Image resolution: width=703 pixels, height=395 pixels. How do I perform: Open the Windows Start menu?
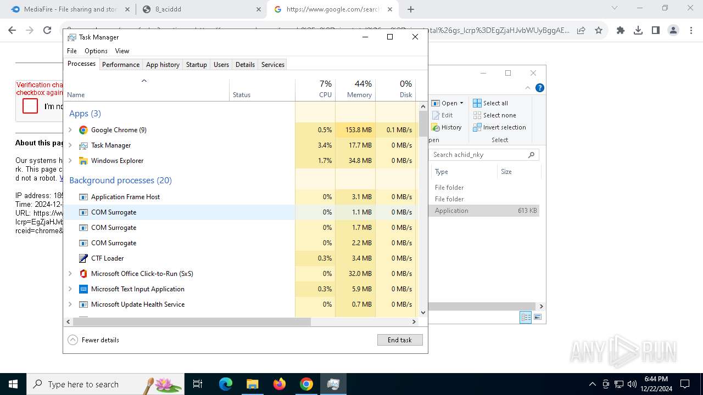[13, 384]
